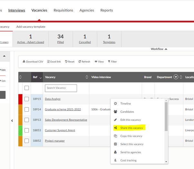Open the Filled vacancies count link
Viewport: 194px width, 169px height.
[x=61, y=42]
